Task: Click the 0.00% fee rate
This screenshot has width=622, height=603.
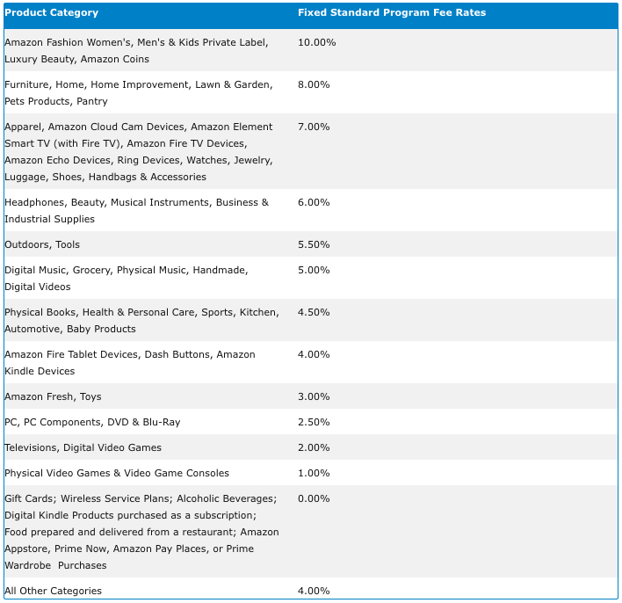Action: click(x=314, y=498)
